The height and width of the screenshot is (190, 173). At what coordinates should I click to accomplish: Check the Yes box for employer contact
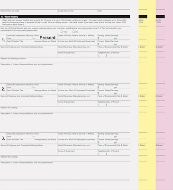[x=62, y=32]
